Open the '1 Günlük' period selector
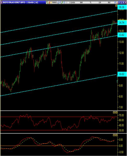The height and width of the screenshot is (156, 127). 72,2
